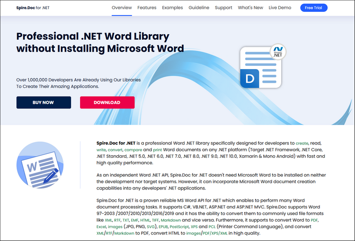Follow the PostScript link
355x241 pixels.
tap(179, 227)
